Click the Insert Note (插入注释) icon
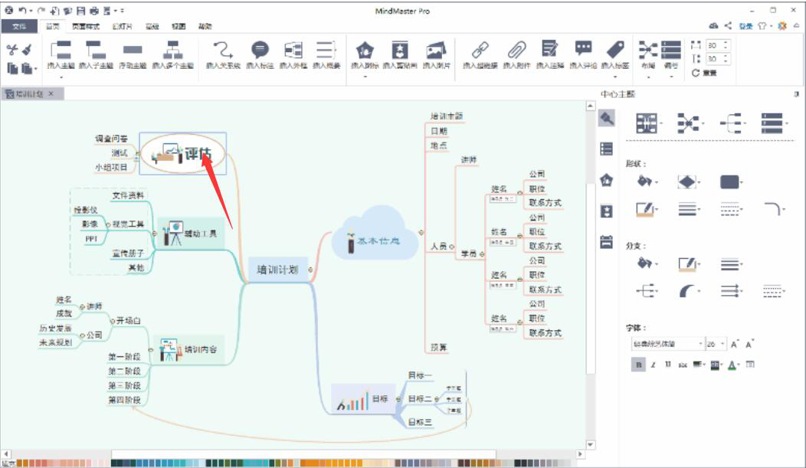 click(x=549, y=49)
